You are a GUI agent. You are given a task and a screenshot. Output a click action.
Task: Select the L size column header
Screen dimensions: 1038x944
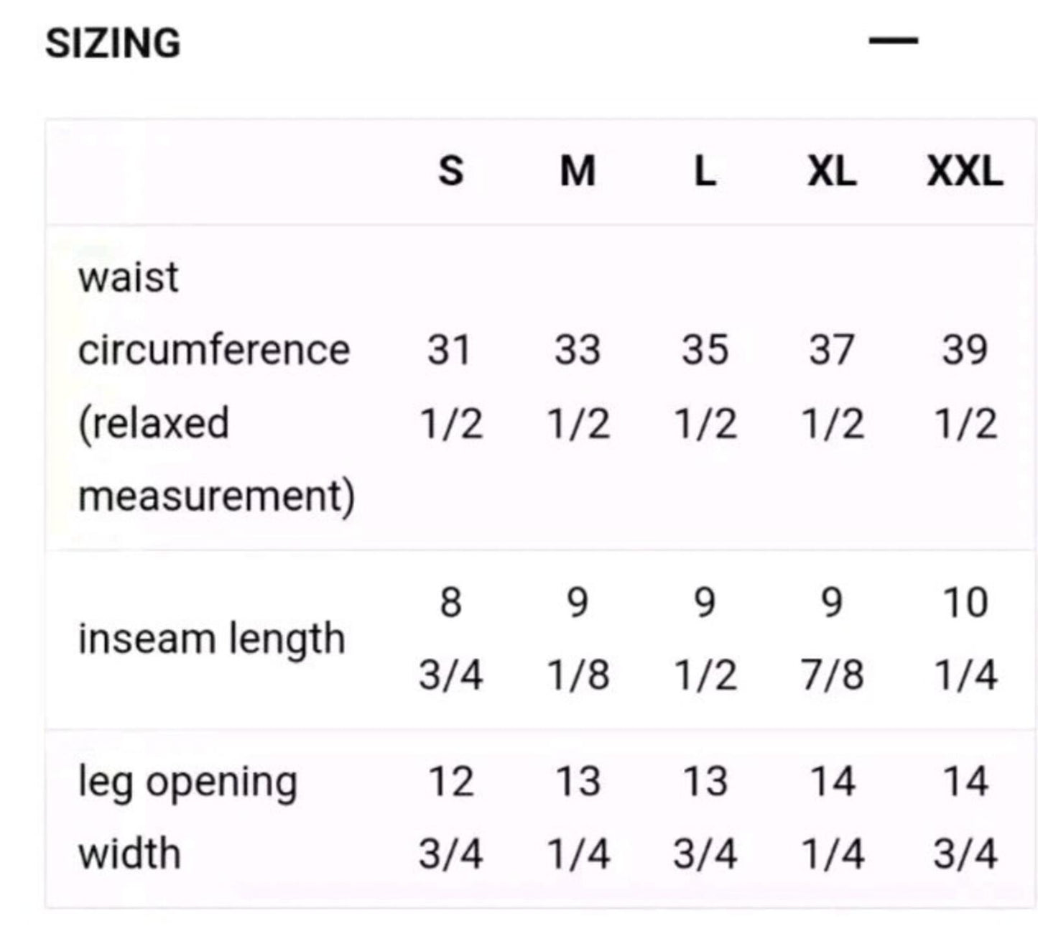tap(705, 172)
